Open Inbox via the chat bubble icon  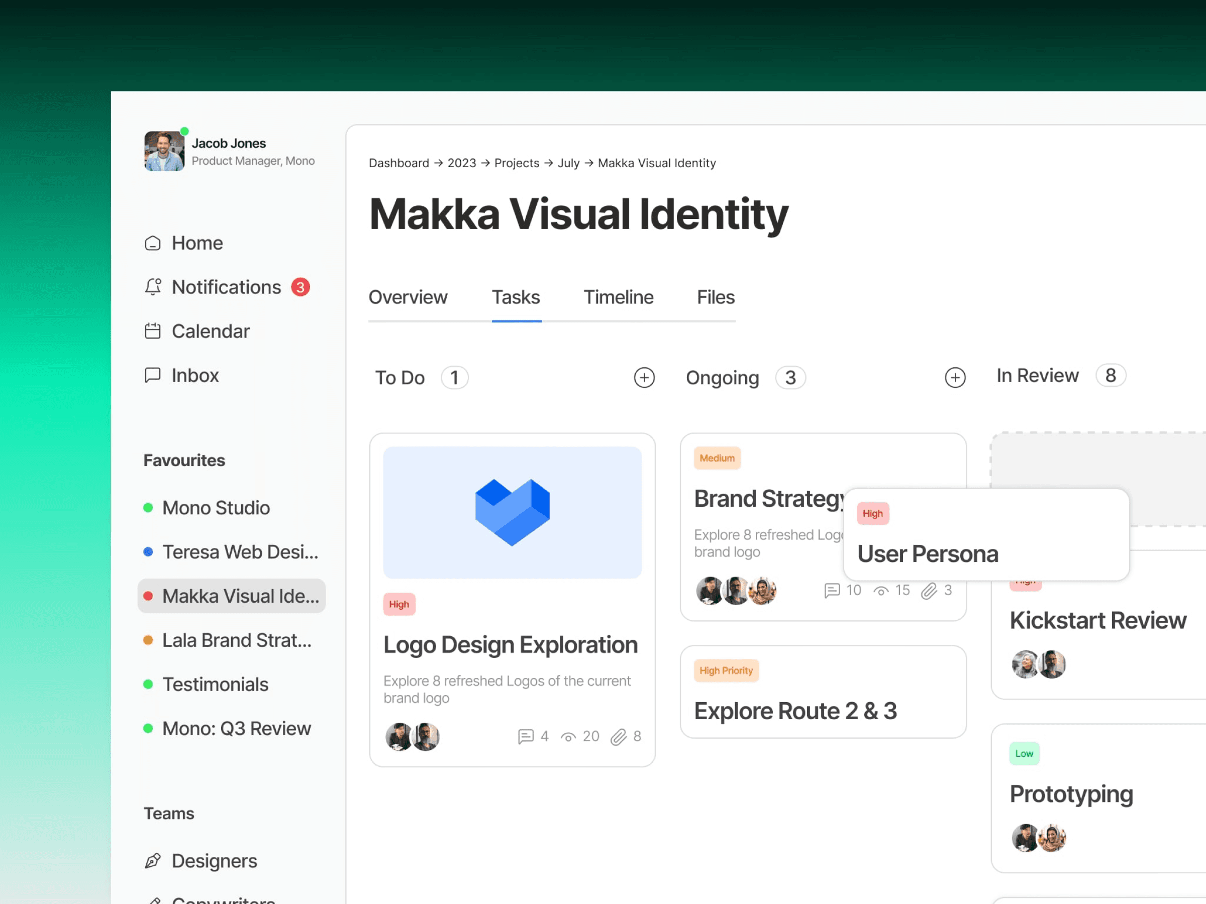coord(153,375)
